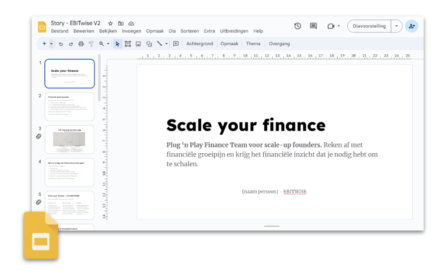Print the presentation
Viewport: 448px width, 271px height.
coord(81,44)
